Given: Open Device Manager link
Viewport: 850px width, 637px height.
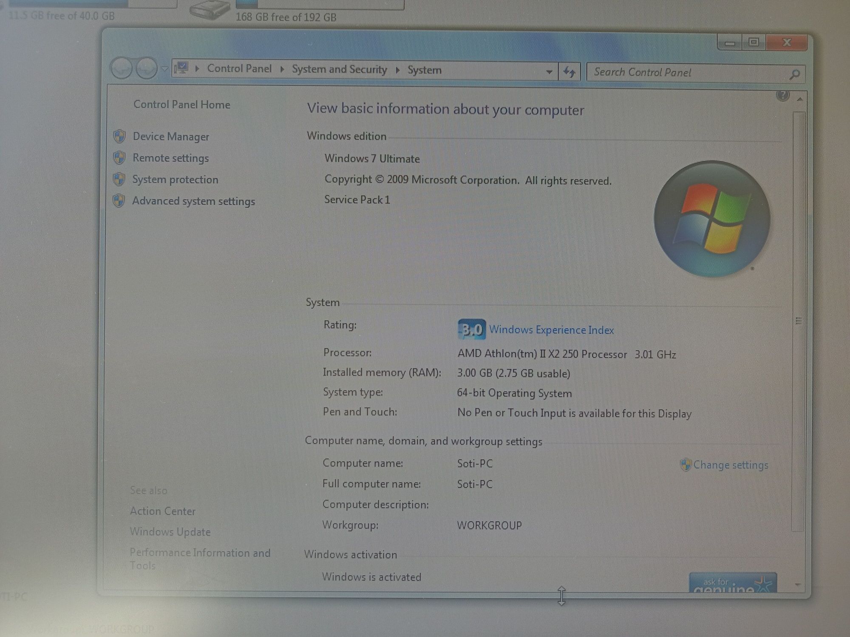Looking at the screenshot, I should [171, 137].
